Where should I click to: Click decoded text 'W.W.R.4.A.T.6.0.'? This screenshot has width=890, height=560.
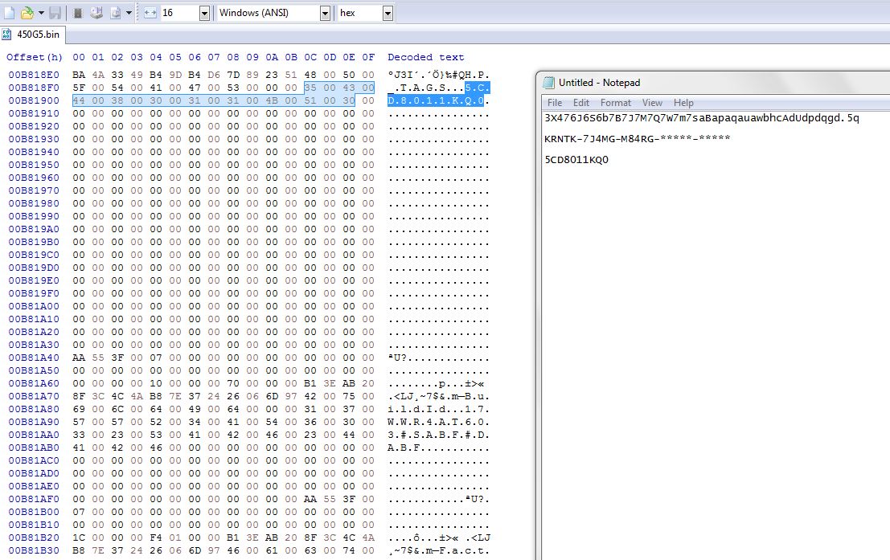click(438, 422)
